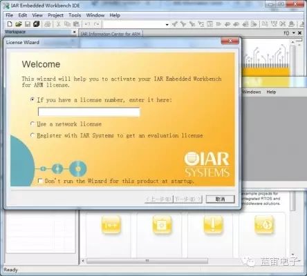307x276 pixels.
Task: Click the rightmost yellow Information Center icon
Action: click(264, 225)
